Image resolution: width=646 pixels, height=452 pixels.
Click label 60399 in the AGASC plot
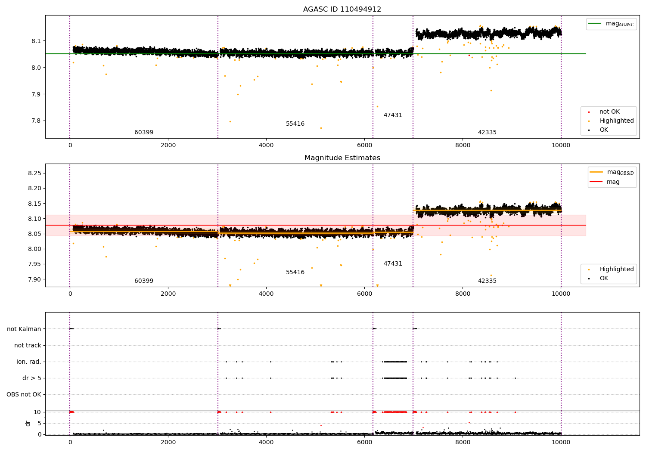(x=144, y=133)
